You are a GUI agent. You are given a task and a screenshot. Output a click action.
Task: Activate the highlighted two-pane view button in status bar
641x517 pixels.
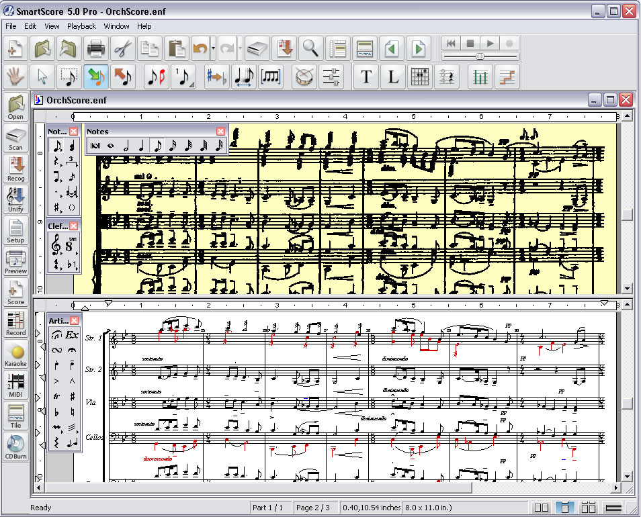pos(564,508)
